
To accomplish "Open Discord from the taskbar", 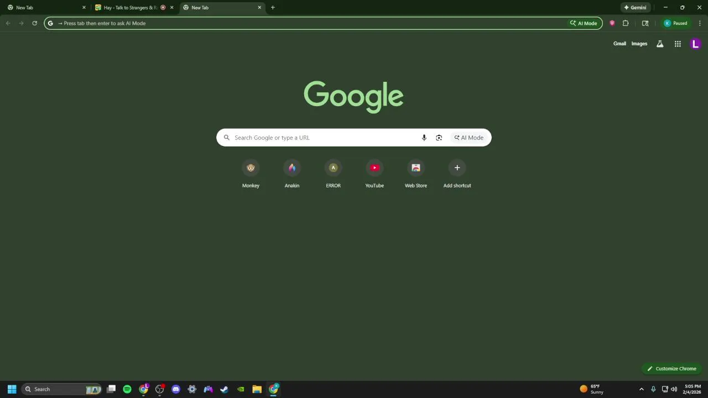I will click(176, 389).
